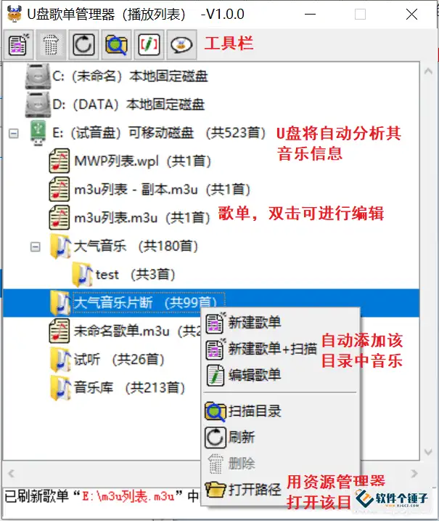Image resolution: width=439 pixels, height=521 pixels.
Task: Collapse the E: drive tree node
Action: tap(14, 134)
